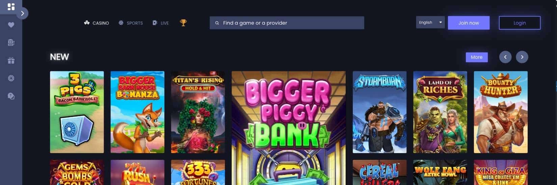Click the Login button
Image resolution: width=557 pixels, height=185 pixels.
(520, 23)
